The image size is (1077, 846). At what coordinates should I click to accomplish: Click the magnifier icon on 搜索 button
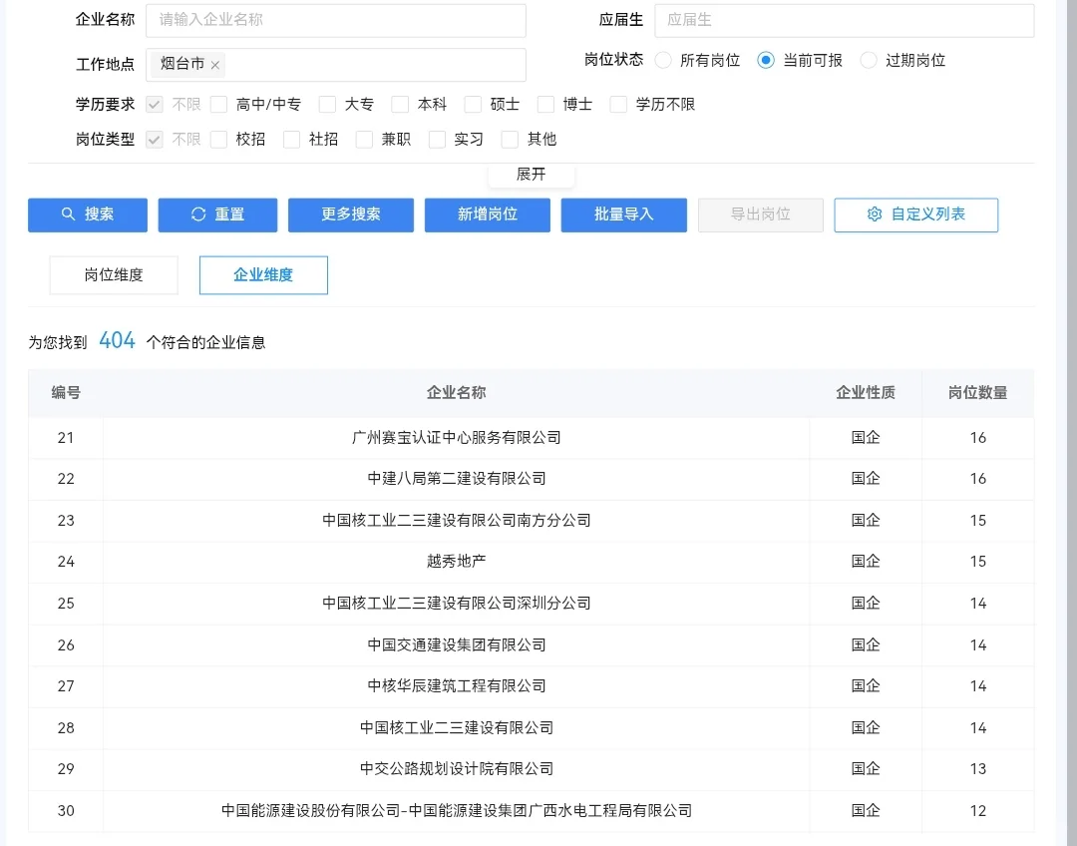click(68, 214)
